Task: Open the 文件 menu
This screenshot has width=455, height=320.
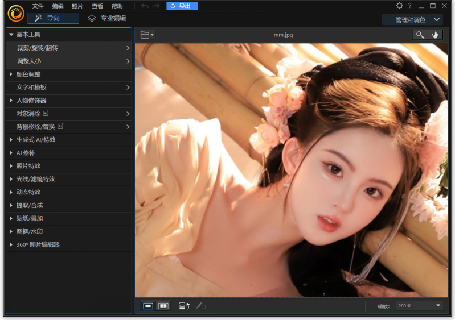Action: [38, 6]
